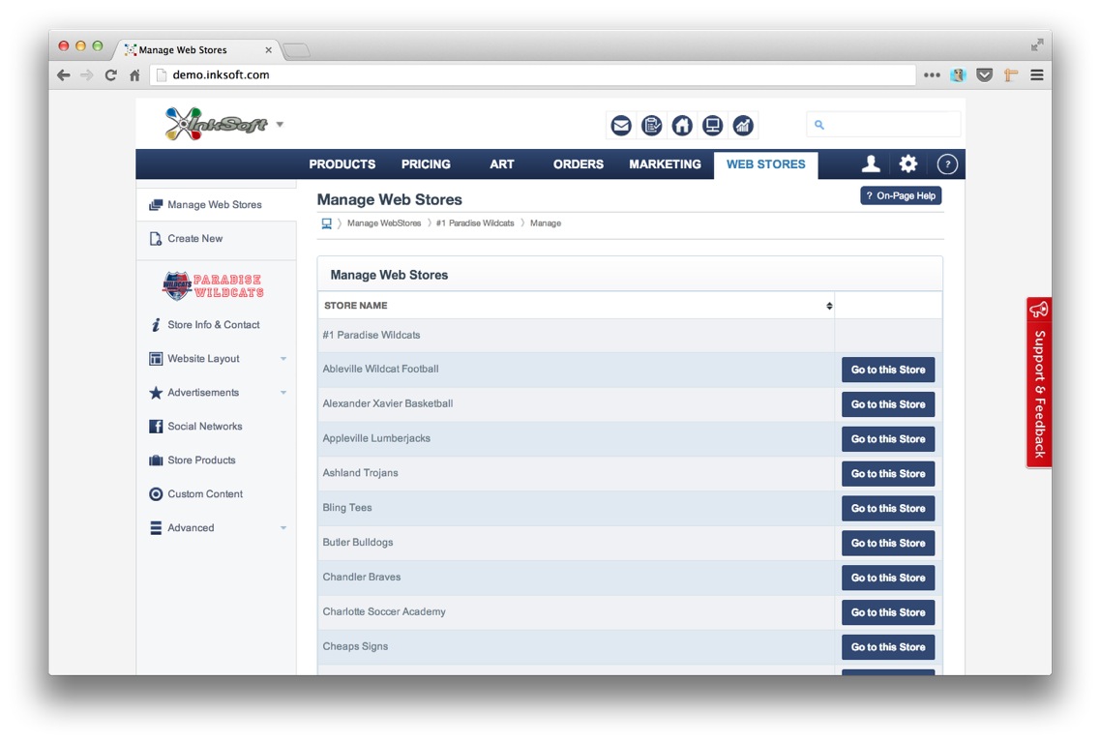Go to the Ableville Wildcat Football store

(887, 370)
